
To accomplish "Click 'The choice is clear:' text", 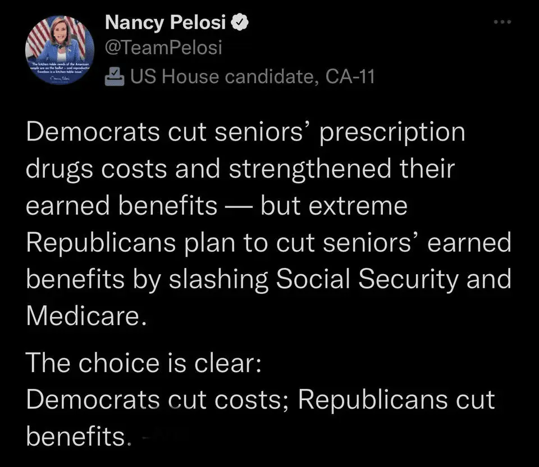I will pos(143,363).
